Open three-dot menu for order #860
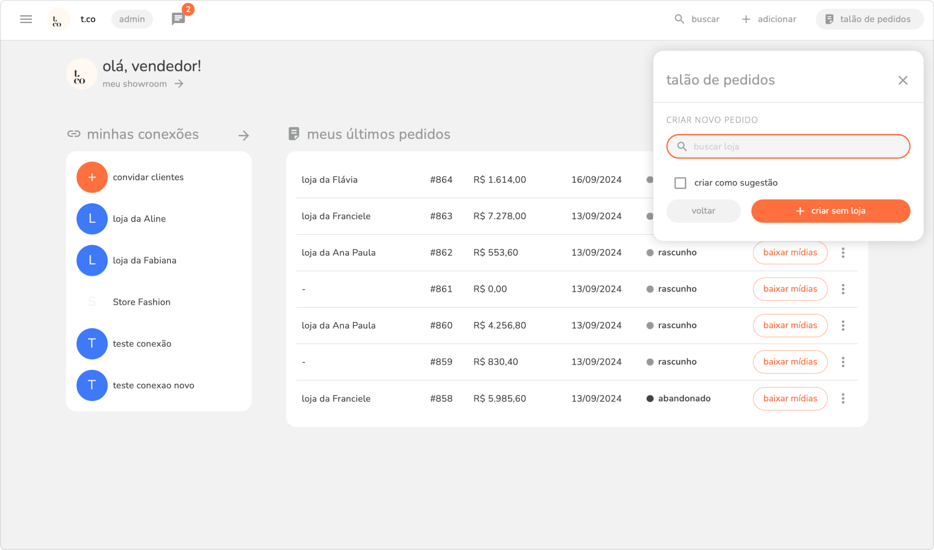This screenshot has width=934, height=550. [843, 326]
